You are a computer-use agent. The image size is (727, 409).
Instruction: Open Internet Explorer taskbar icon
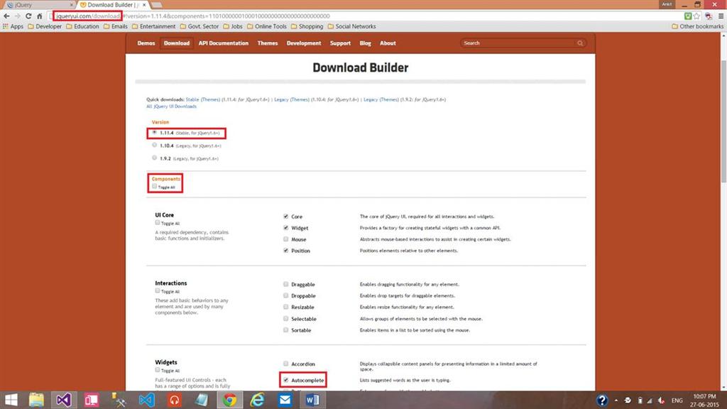pyautogui.click(x=257, y=400)
